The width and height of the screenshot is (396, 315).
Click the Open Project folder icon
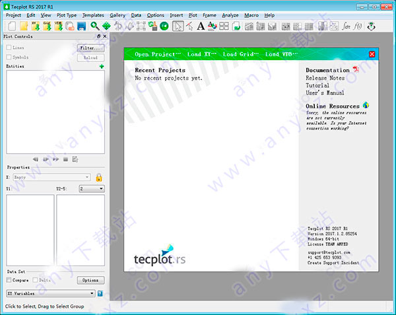coord(24,26)
